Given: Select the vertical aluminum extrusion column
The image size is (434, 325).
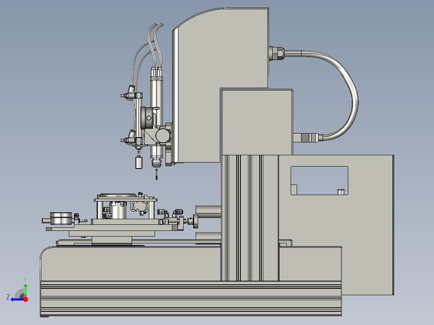Looking at the screenshot, I should tap(250, 218).
